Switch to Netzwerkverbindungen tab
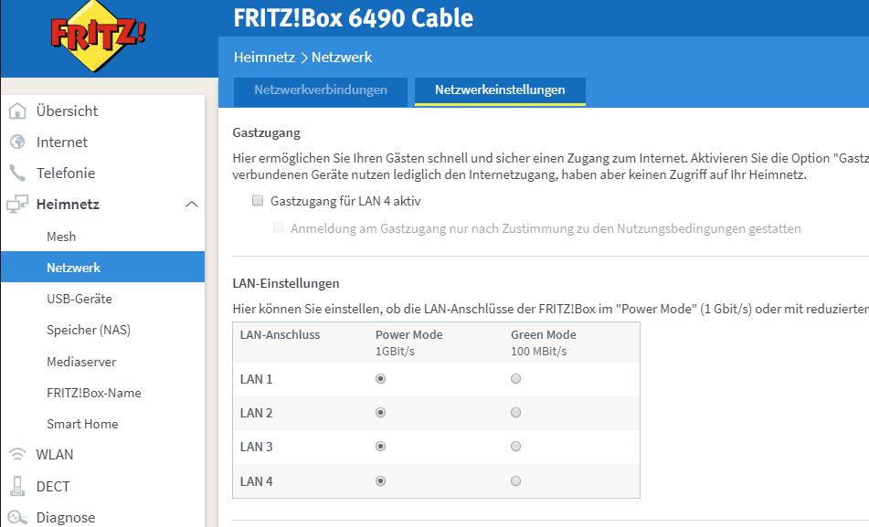Image resolution: width=869 pixels, height=527 pixels. click(x=321, y=91)
